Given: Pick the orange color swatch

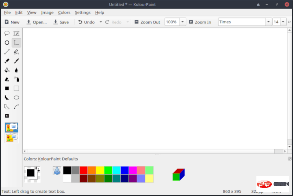Looking at the screenshot, I should tap(92, 170).
